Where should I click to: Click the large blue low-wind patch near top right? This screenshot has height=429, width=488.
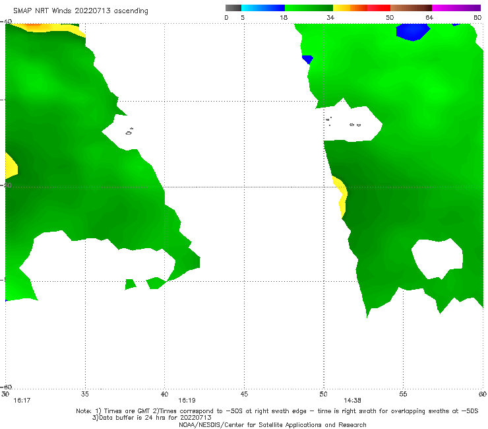point(413,32)
